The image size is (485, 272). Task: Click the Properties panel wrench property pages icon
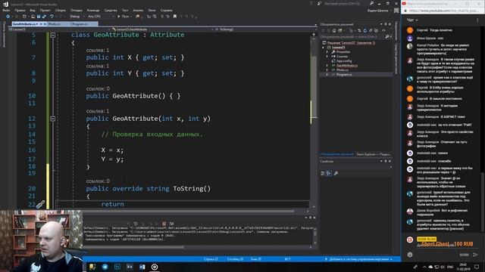point(336,173)
